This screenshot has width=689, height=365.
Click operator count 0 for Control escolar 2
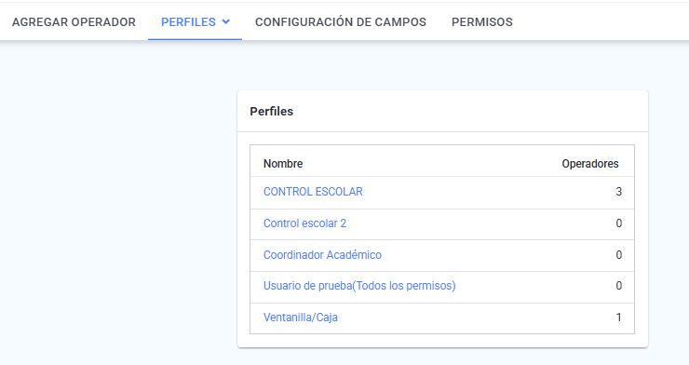(x=618, y=223)
